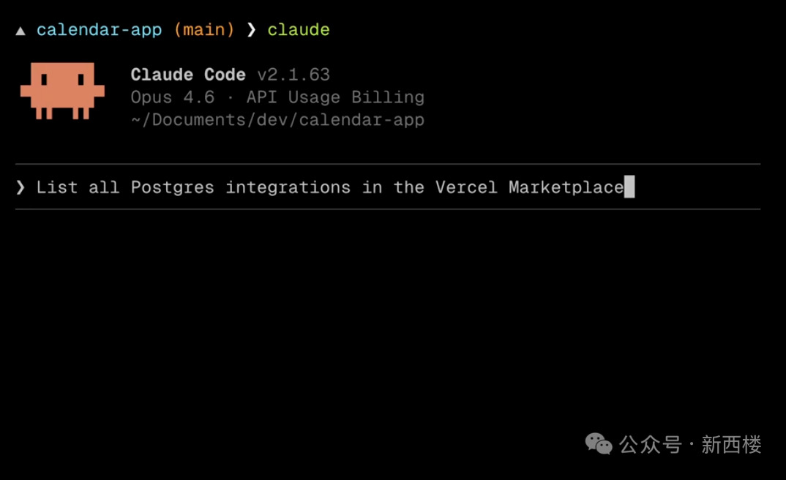786x480 pixels.
Task: Click the (main) git branch label
Action: click(x=204, y=30)
